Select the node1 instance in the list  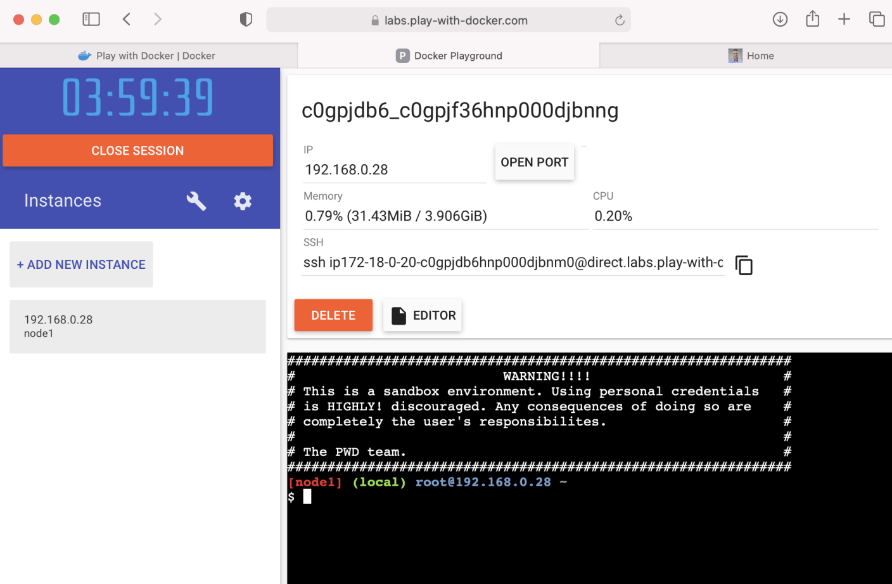137,327
